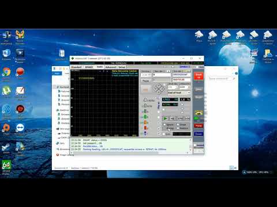This screenshot has width=277, height=207.
Task: Click the green cross icon in Victoria title bar
Action: [73, 58]
